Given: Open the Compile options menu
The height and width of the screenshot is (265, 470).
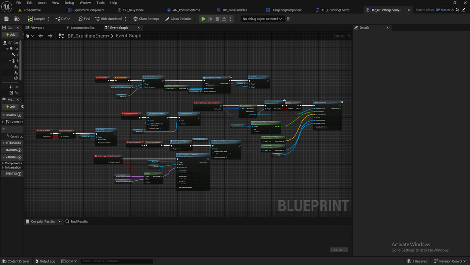Looking at the screenshot, I should pyautogui.click(x=49, y=19).
